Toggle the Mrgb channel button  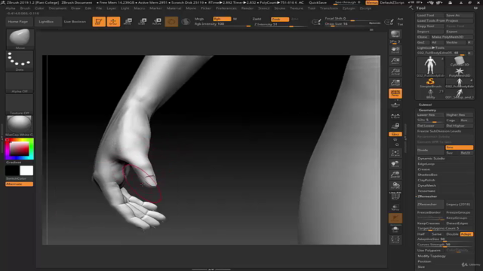tap(199, 19)
